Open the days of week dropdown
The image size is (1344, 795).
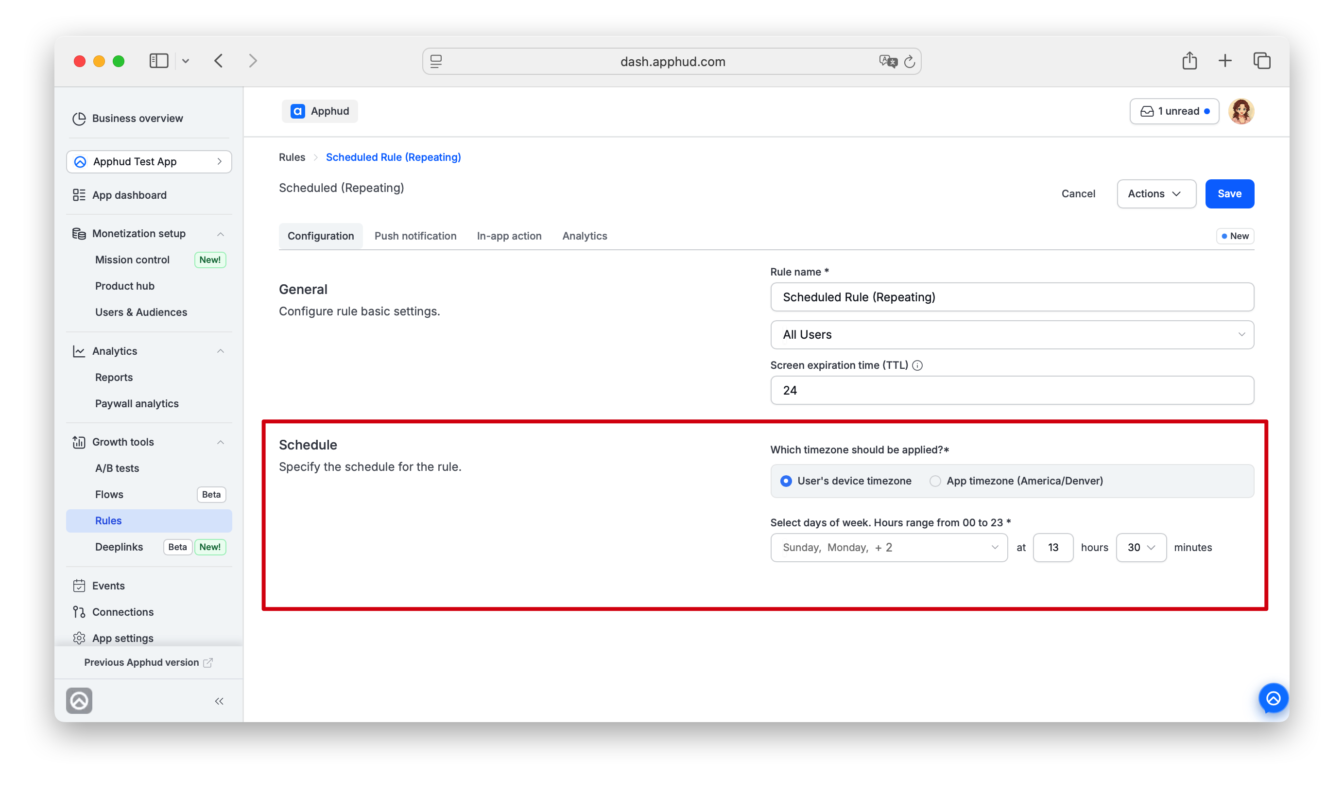pyautogui.click(x=889, y=547)
